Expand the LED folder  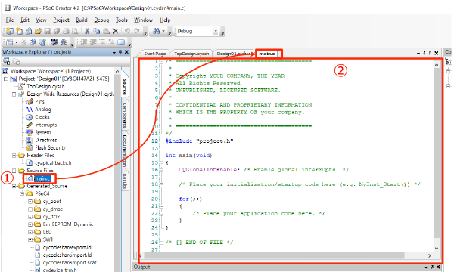(30, 232)
